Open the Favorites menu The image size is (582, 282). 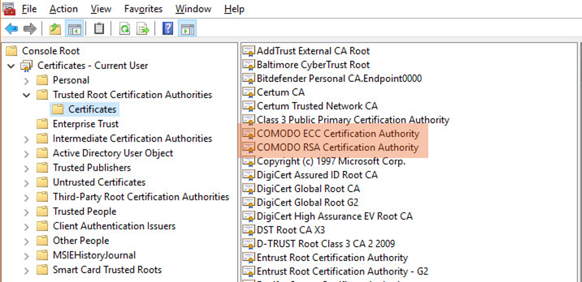click(143, 9)
